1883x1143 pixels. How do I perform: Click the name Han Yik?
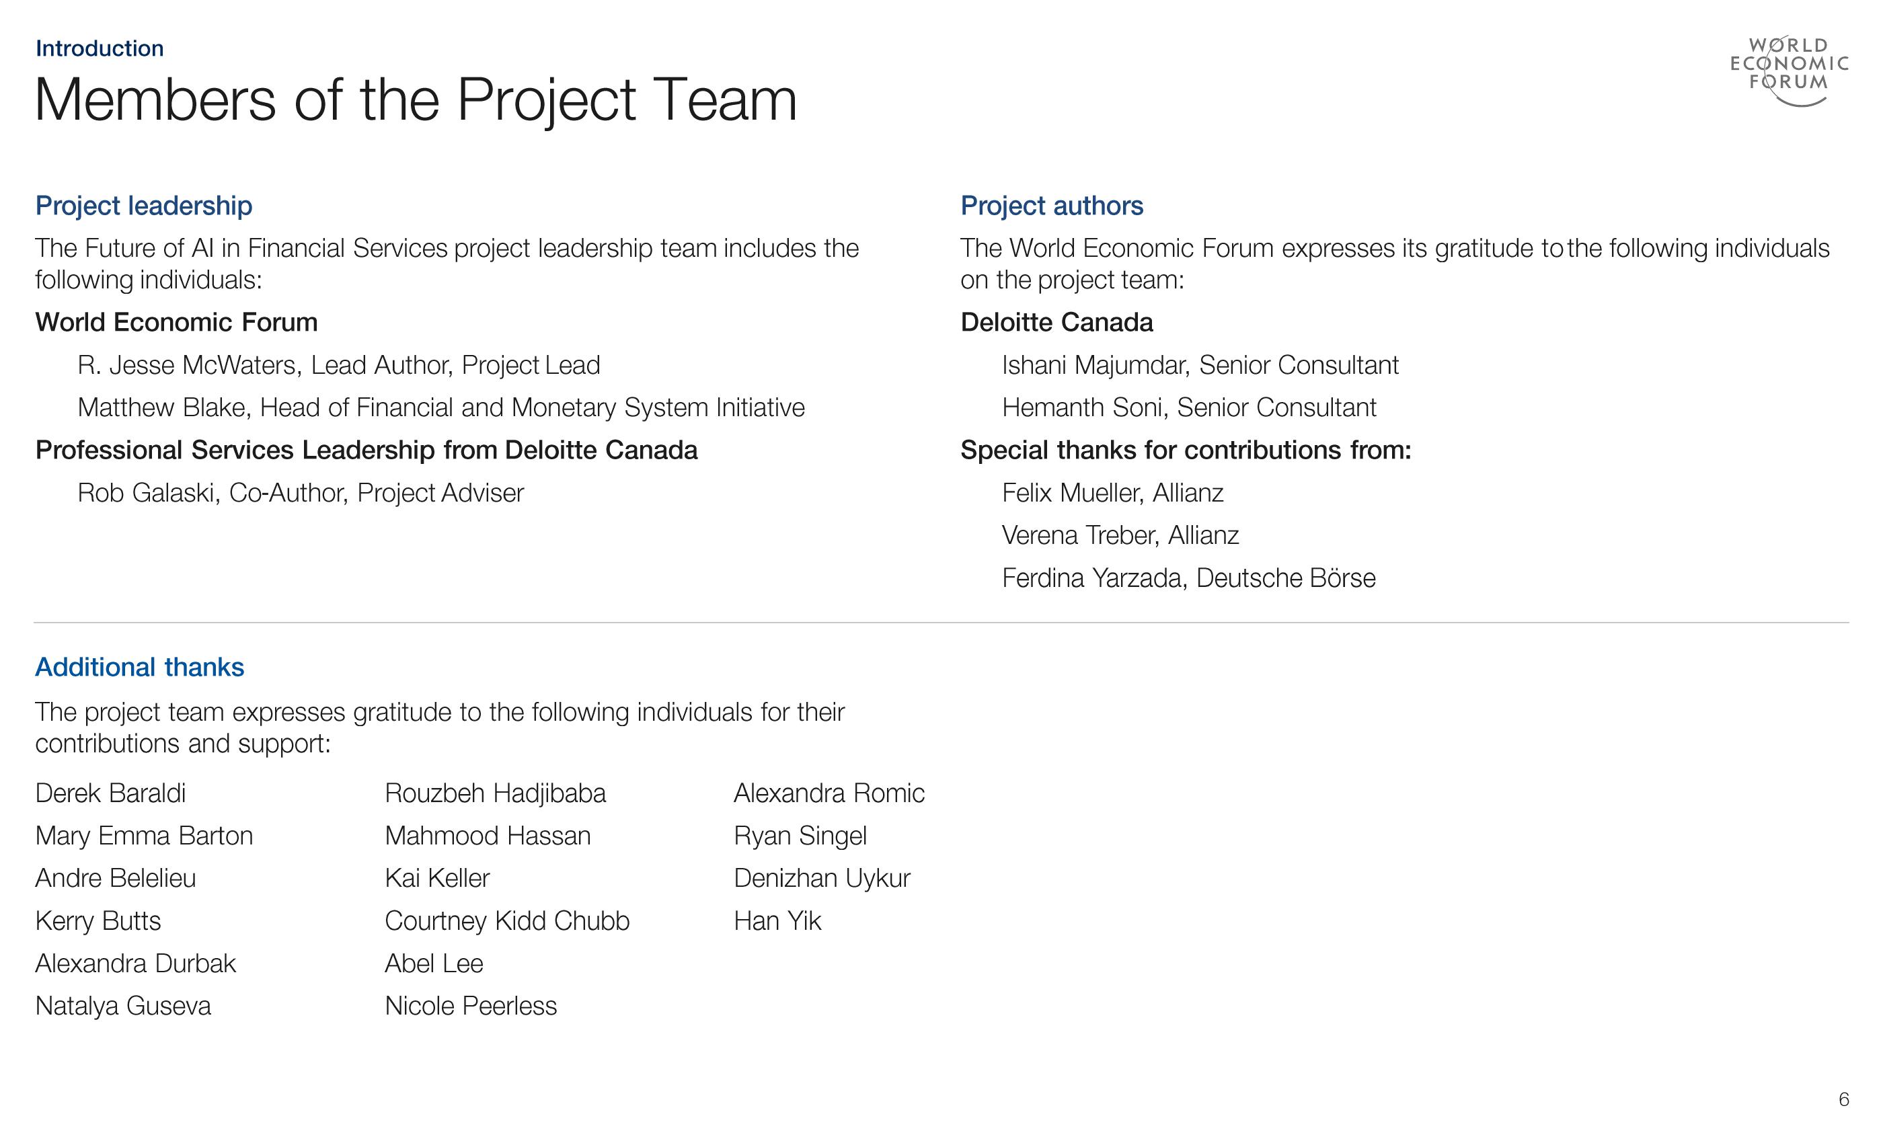click(777, 921)
